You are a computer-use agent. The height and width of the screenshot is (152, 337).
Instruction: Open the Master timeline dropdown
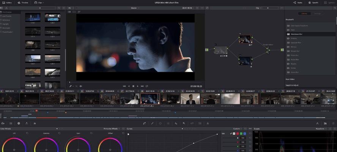coord(135,8)
